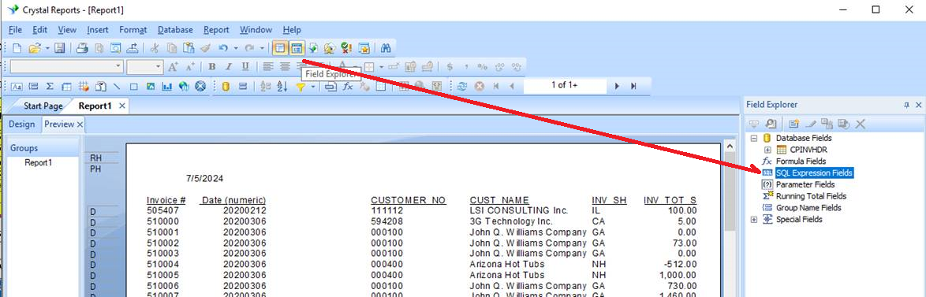926x297 pixels.
Task: Toggle Italic formatting
Action: click(229, 67)
